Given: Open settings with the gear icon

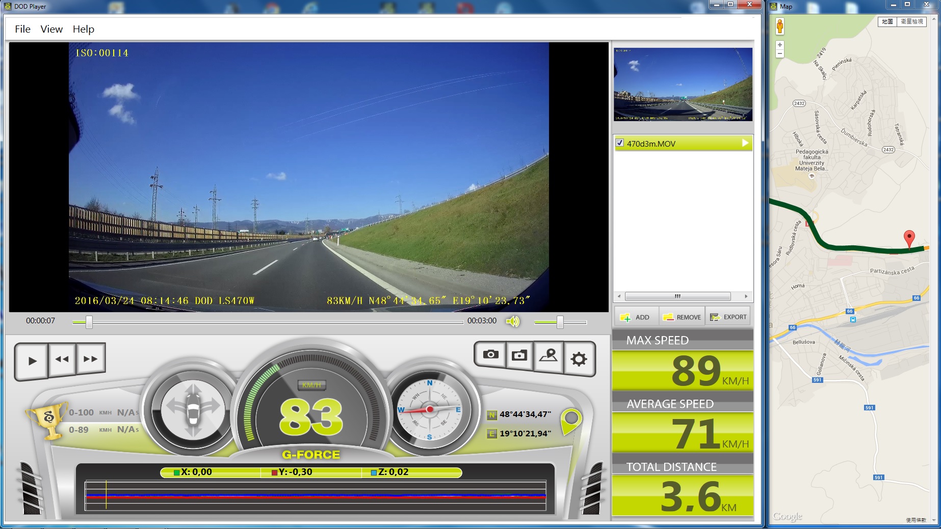Looking at the screenshot, I should pyautogui.click(x=579, y=359).
